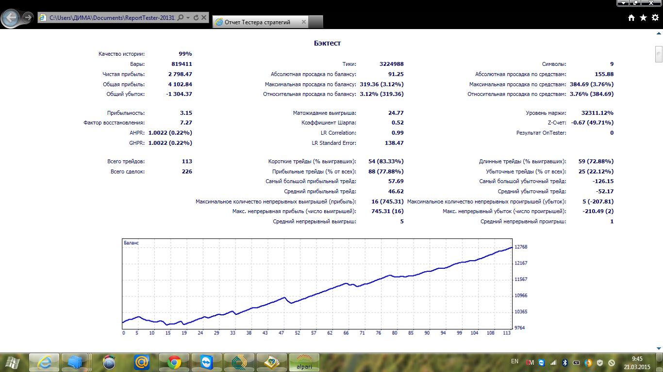
Task: Click the shield checkmark tray icon
Action: (x=600, y=362)
